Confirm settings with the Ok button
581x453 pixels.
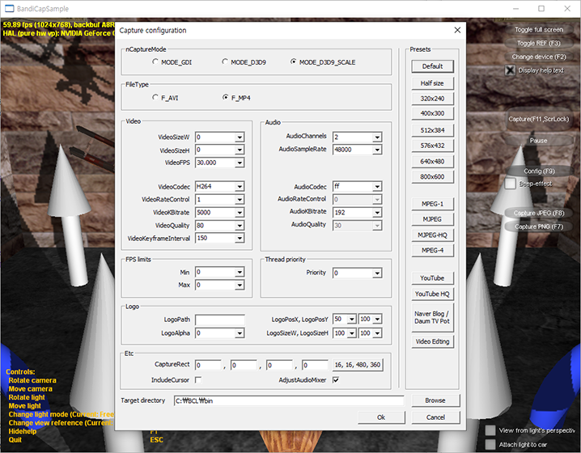coord(381,417)
